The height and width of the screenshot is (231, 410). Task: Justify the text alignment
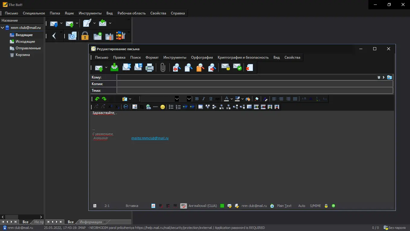pos(295,99)
